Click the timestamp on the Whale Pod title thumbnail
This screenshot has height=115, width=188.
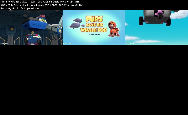[x=67, y=44]
